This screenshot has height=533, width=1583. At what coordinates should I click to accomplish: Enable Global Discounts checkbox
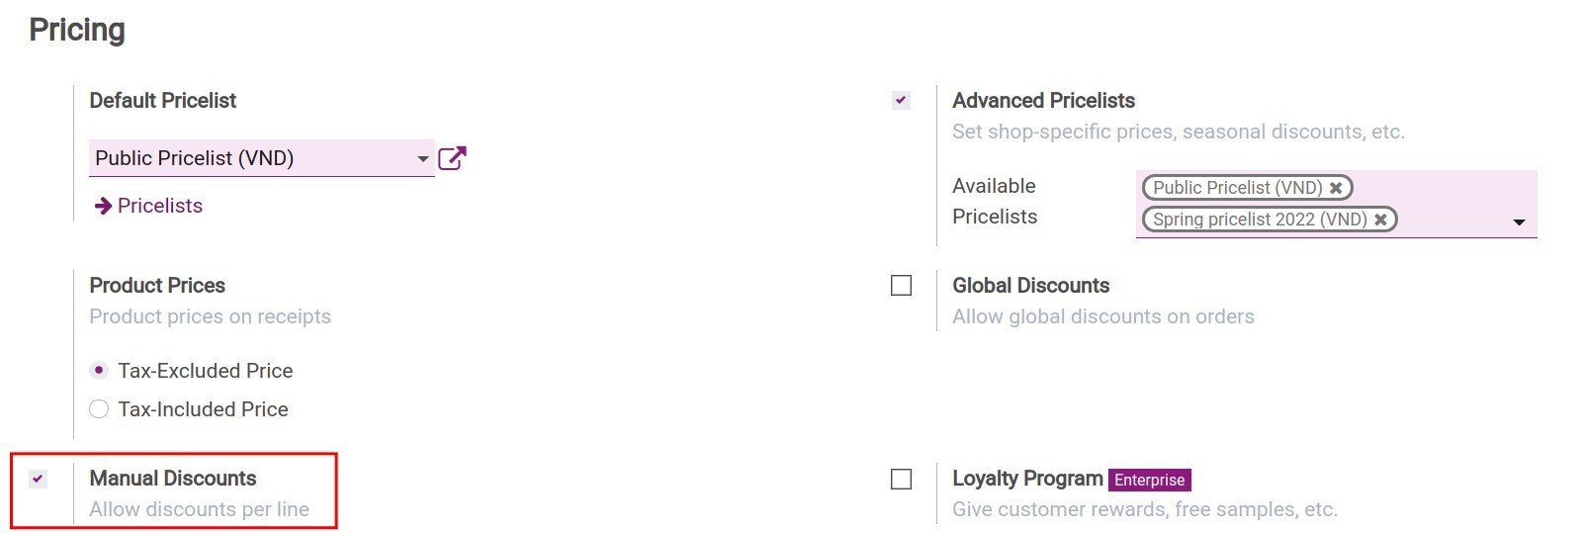pos(901,286)
